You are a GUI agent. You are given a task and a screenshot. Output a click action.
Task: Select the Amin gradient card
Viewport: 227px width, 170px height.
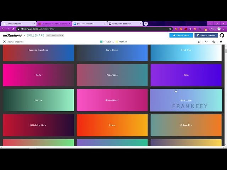186,75
